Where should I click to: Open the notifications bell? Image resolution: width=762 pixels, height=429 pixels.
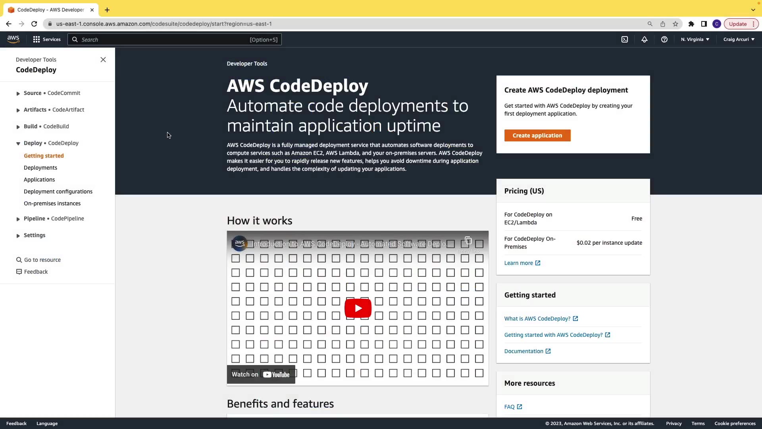click(644, 39)
